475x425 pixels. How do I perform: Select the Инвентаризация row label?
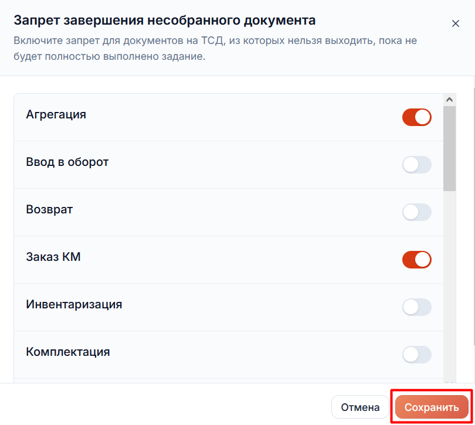[74, 304]
